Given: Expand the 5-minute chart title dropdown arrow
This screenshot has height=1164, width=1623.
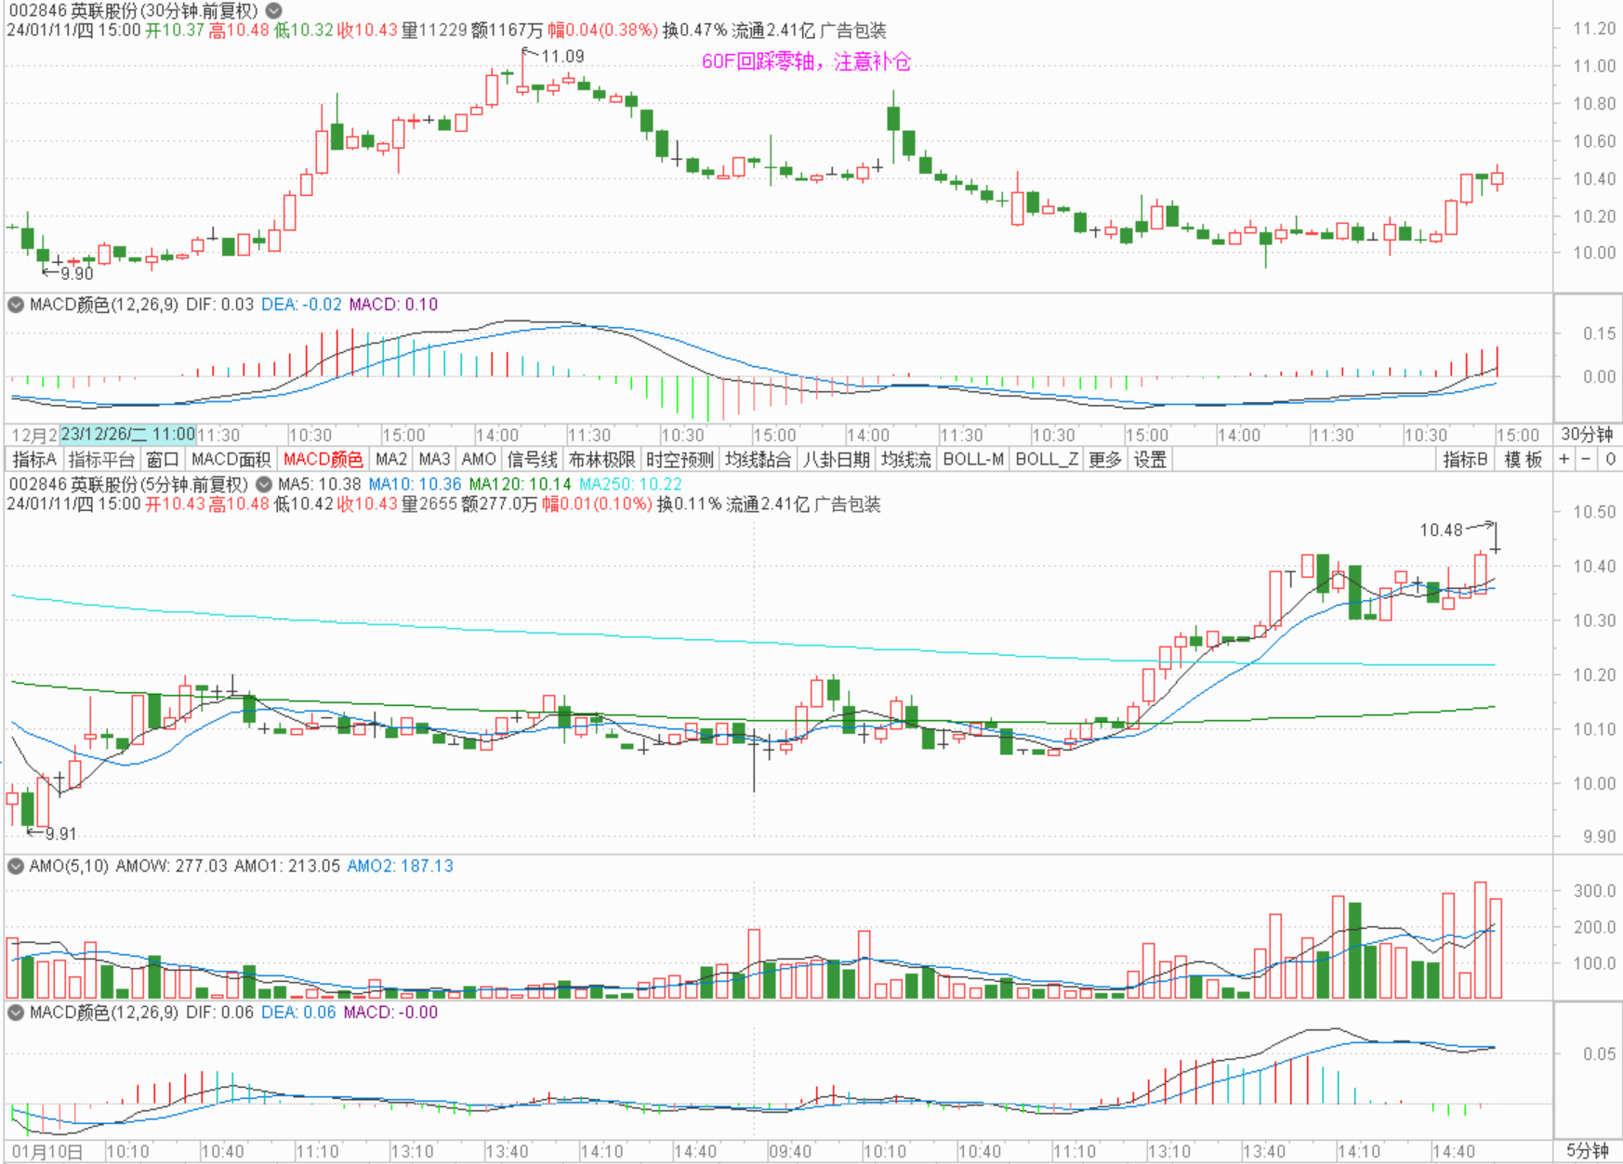Looking at the screenshot, I should [x=264, y=484].
